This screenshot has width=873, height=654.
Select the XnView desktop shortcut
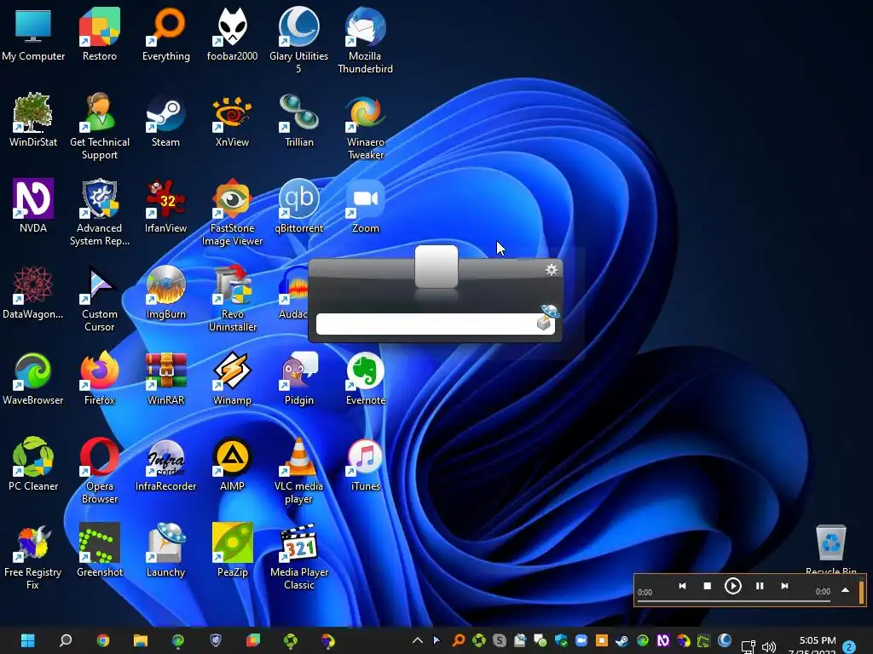(232, 120)
